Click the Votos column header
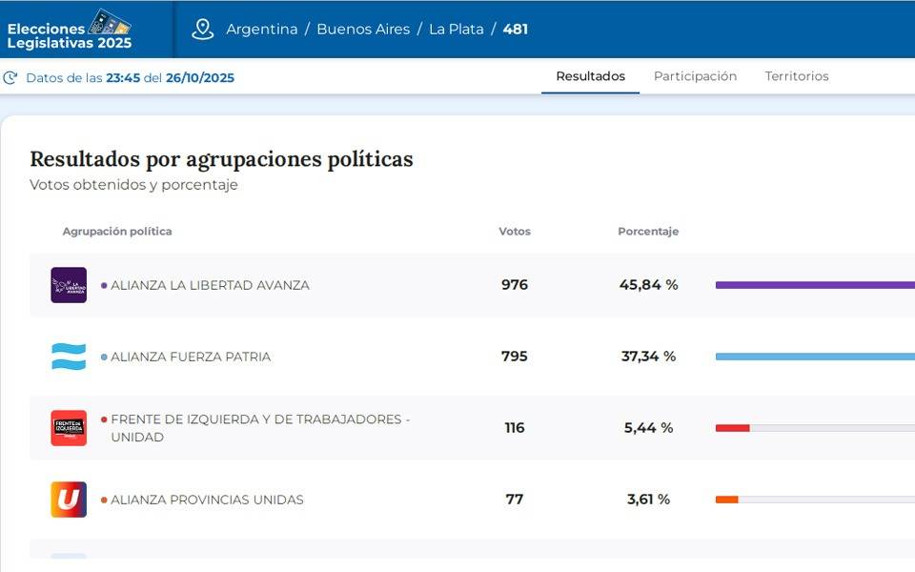Image resolution: width=915 pixels, height=572 pixels. point(515,232)
